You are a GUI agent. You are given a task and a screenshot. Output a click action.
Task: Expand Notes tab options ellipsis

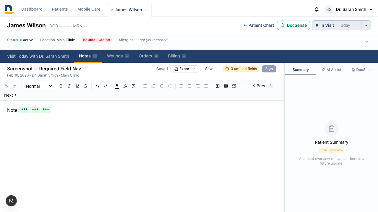point(95,56)
